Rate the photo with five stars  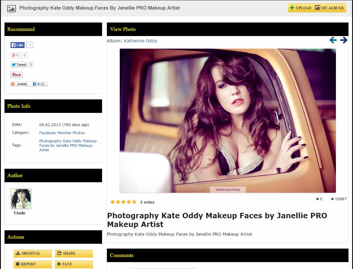(134, 202)
